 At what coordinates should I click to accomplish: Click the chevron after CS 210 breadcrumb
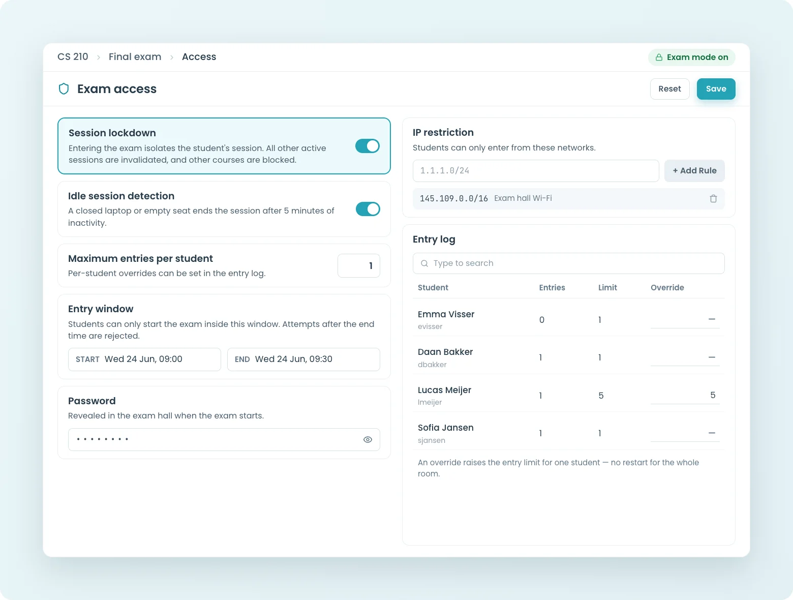coord(99,57)
